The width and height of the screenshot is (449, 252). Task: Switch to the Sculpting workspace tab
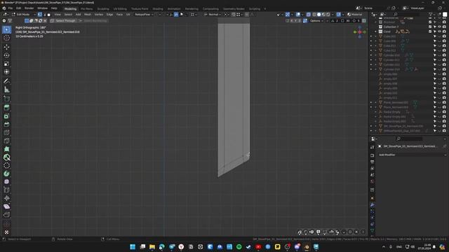click(103, 9)
